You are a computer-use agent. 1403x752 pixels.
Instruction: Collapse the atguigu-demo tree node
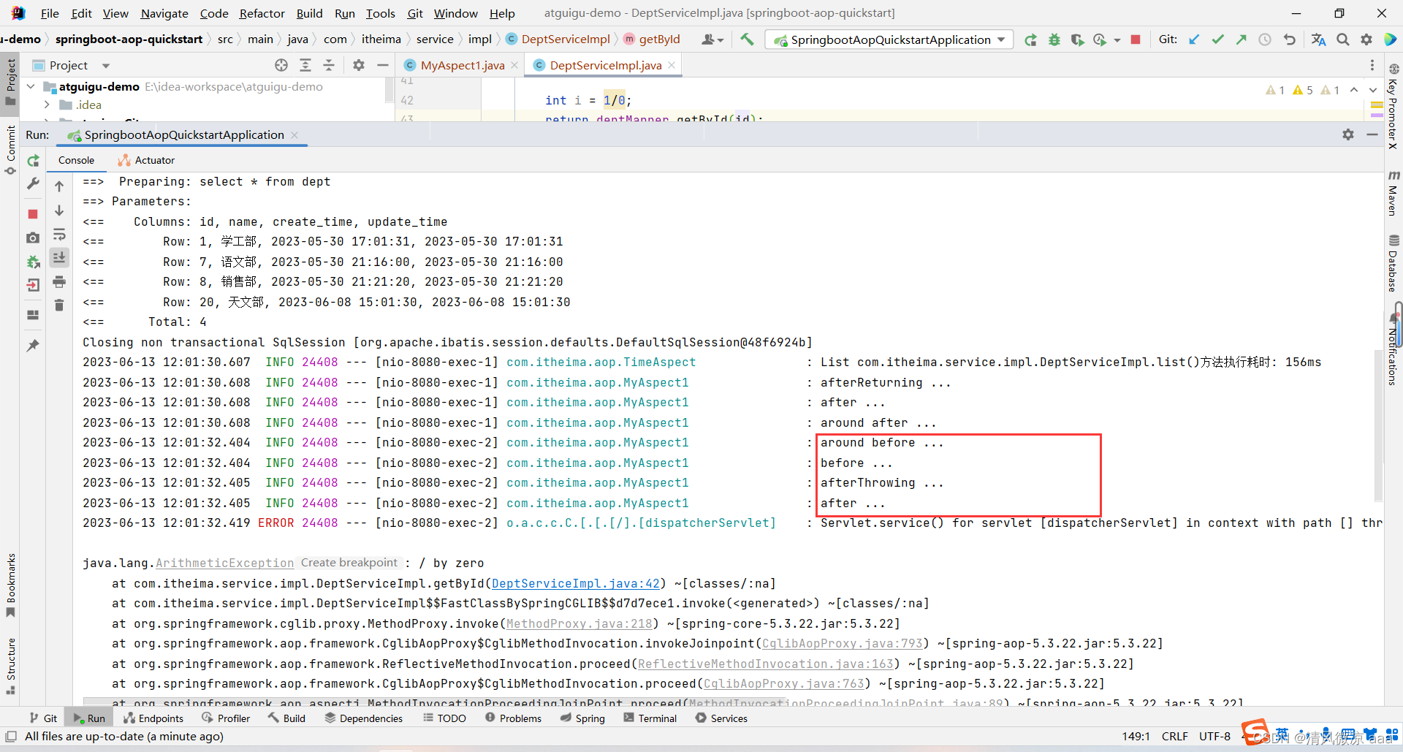pos(31,86)
